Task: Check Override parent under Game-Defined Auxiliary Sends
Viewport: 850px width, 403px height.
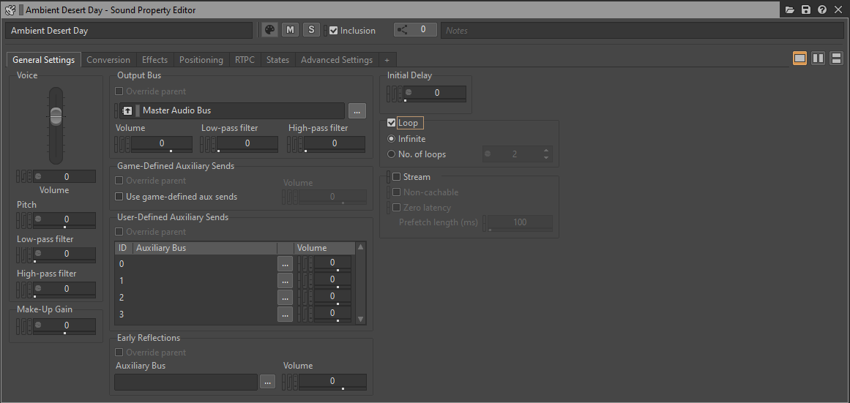Action: tap(119, 181)
